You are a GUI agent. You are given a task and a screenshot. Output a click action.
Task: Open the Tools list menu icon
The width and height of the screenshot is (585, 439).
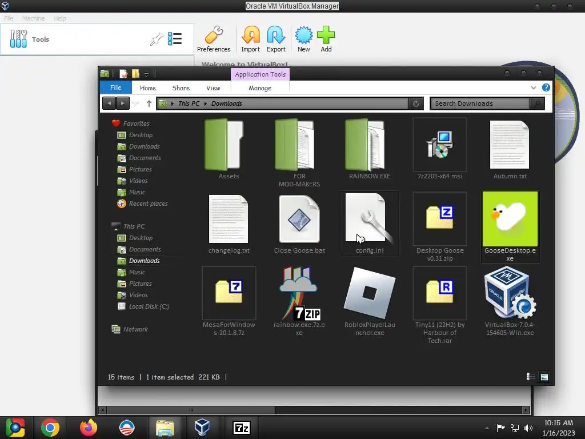coord(175,39)
